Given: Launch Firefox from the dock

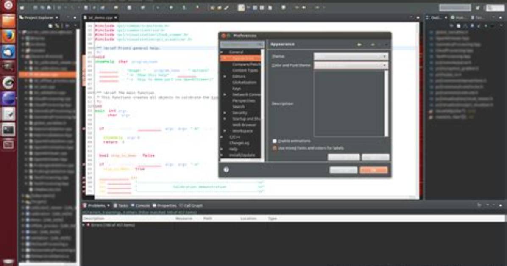Looking at the screenshot, I should tap(8, 36).
